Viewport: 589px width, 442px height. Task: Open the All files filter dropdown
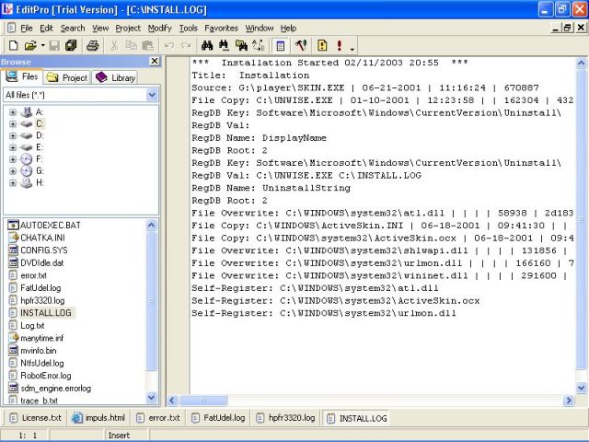[x=152, y=95]
